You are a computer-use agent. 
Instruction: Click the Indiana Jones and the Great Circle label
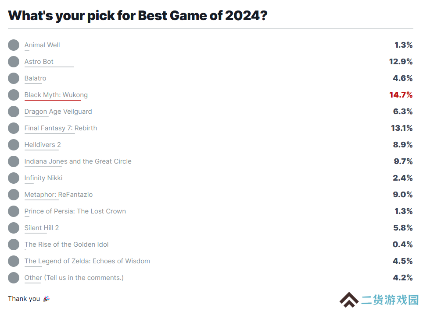[78, 161]
